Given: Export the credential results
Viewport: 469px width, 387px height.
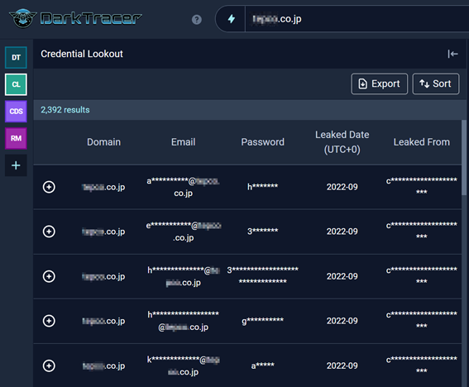Looking at the screenshot, I should (x=380, y=84).
